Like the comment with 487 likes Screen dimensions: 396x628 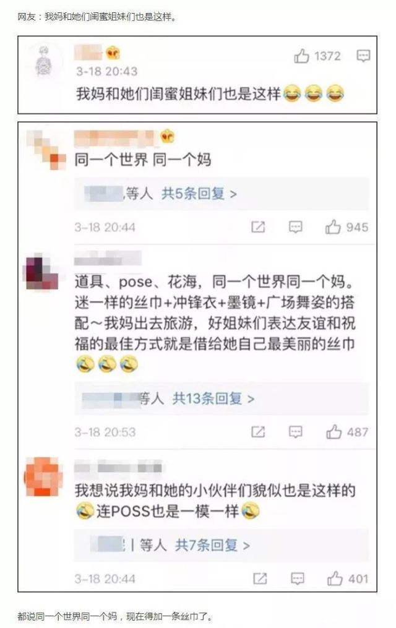(334, 432)
